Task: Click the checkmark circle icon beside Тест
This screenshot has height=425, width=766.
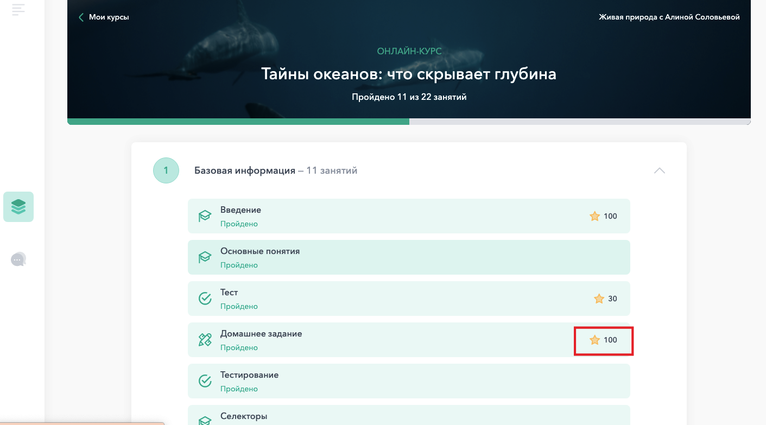Action: (205, 299)
